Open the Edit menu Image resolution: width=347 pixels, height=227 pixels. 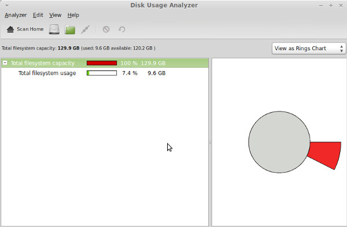[38, 15]
